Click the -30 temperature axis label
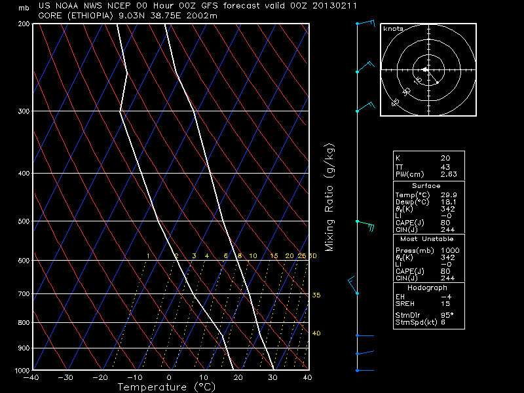This screenshot has height=393, width=524. 65,378
